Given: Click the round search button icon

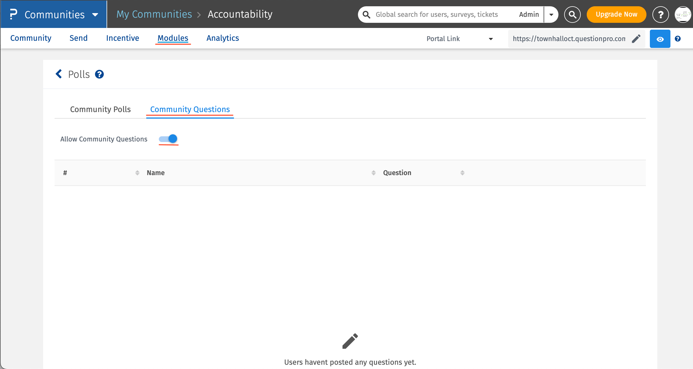Looking at the screenshot, I should tap(572, 15).
